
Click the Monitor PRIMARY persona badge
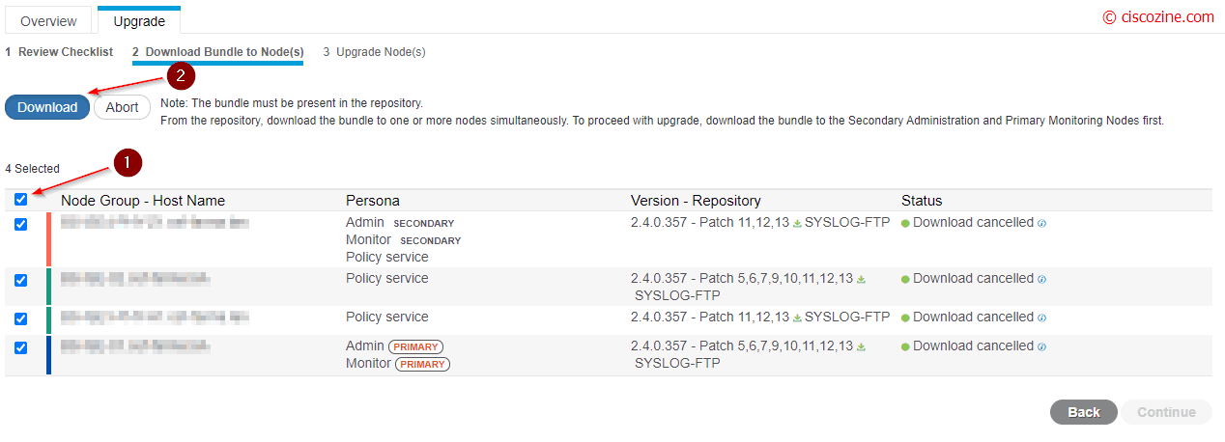pos(423,364)
